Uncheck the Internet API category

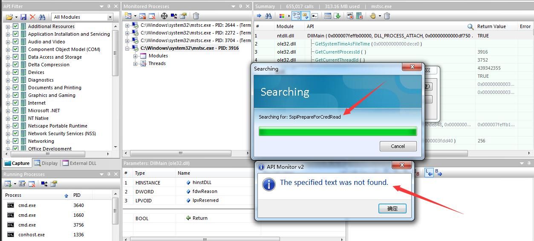tap(16, 103)
